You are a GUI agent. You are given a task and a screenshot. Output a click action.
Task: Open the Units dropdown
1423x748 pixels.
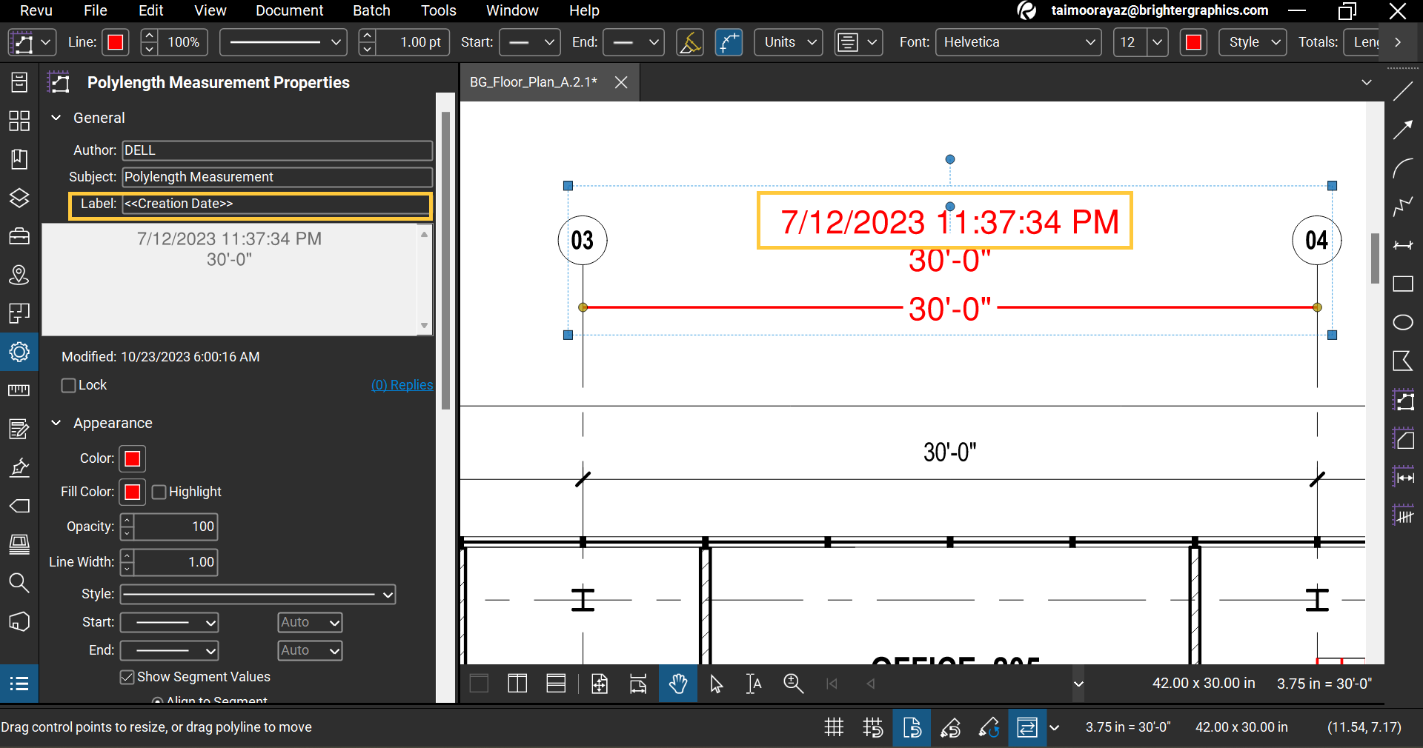[788, 42]
